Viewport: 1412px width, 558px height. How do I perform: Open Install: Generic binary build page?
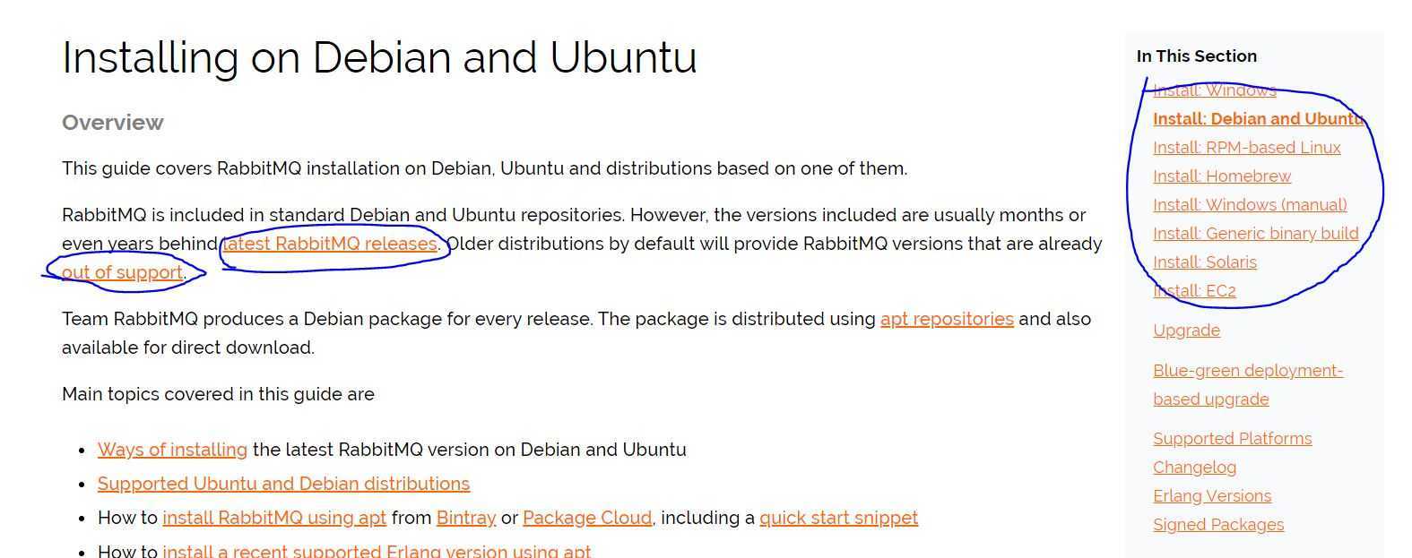pos(1256,234)
